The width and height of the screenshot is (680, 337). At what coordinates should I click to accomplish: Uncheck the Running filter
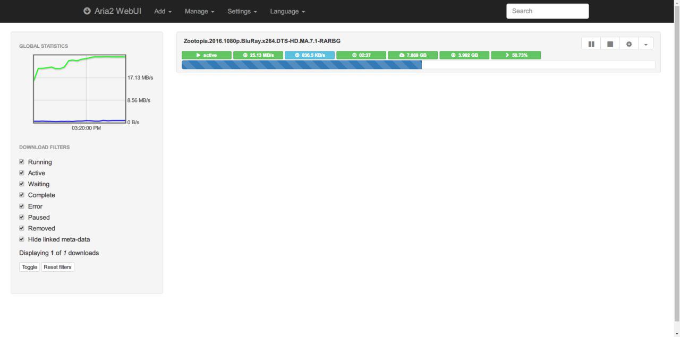tap(22, 162)
